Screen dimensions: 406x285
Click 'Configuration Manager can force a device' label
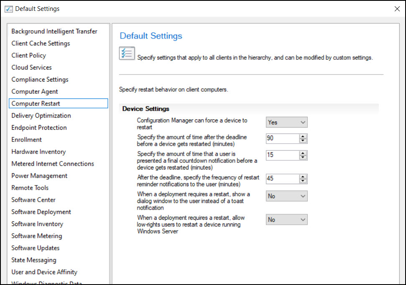coord(192,124)
